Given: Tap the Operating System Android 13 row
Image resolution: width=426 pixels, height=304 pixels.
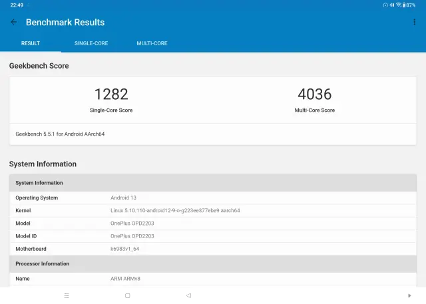Looking at the screenshot, I should point(212,198).
